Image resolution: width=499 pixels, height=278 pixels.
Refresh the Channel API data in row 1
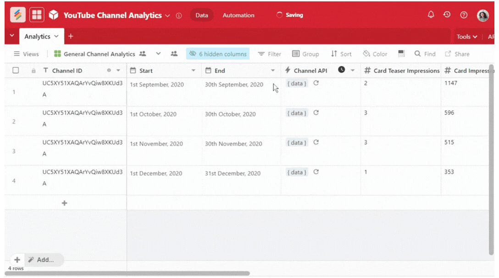click(x=316, y=83)
